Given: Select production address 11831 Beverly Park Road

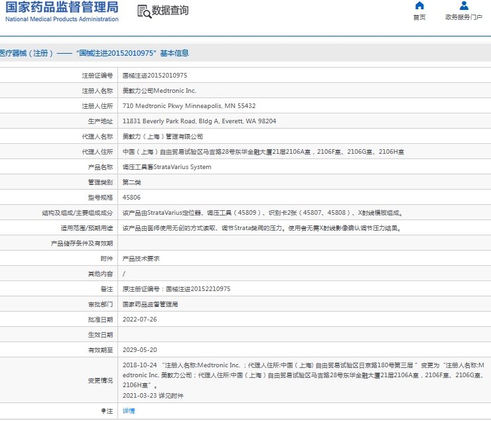Looking at the screenshot, I should point(200,121).
